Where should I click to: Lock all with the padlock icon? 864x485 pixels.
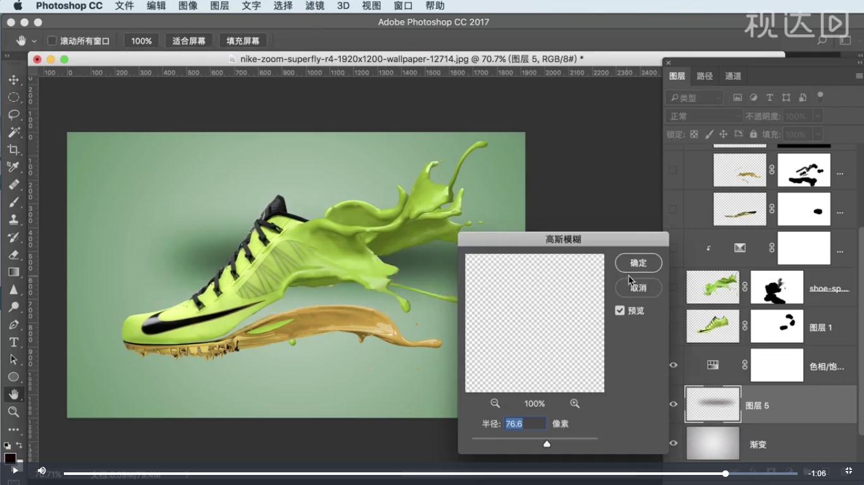tap(753, 135)
